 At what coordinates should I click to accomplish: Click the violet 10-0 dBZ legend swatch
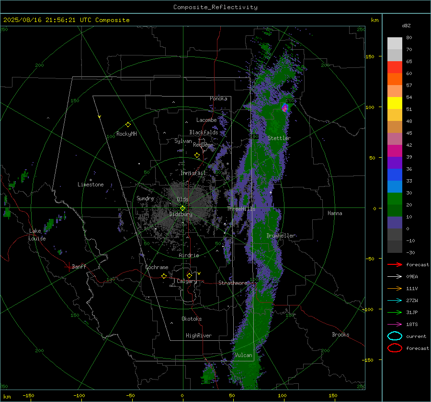click(395, 223)
